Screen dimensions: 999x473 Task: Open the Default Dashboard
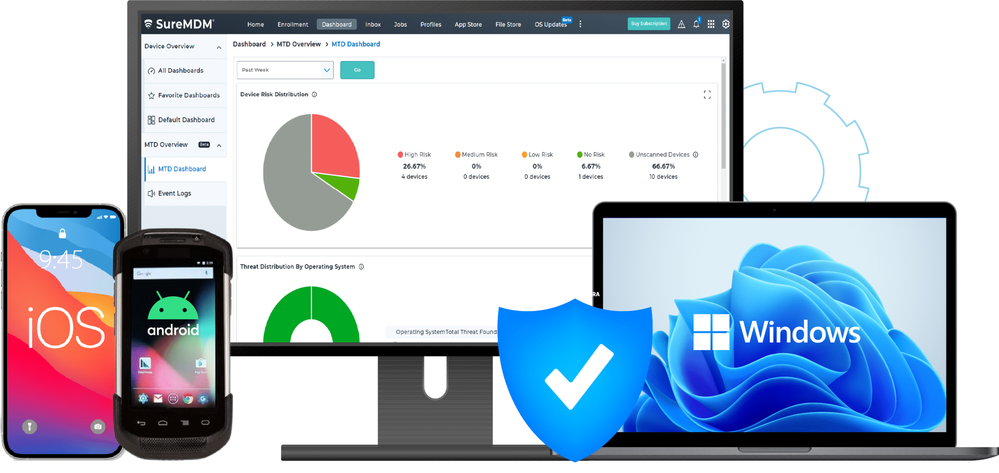pyautogui.click(x=185, y=120)
